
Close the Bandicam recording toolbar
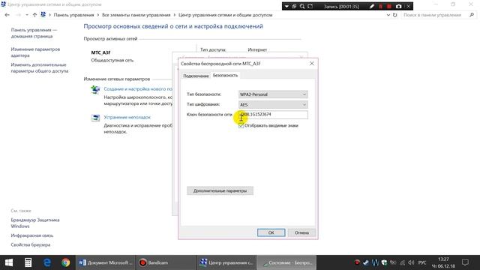[x=408, y=6]
